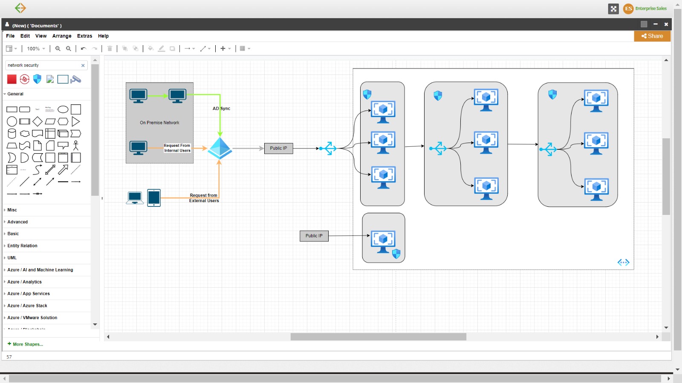Pick the curved S-arrow shape

(x=38, y=170)
